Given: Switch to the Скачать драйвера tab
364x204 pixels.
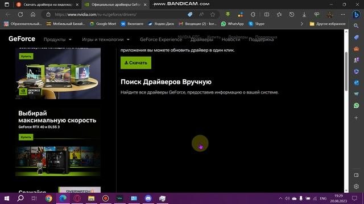Looking at the screenshot, I should coord(48,5).
